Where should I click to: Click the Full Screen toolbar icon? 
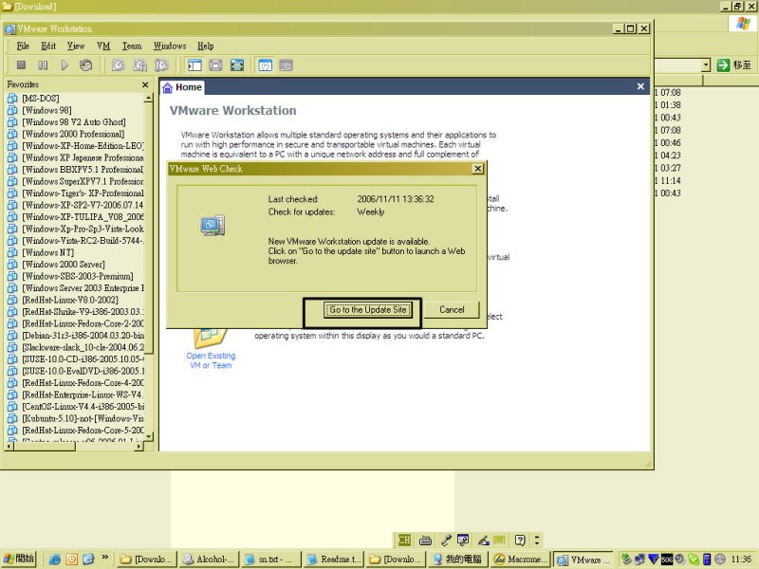tap(237, 64)
